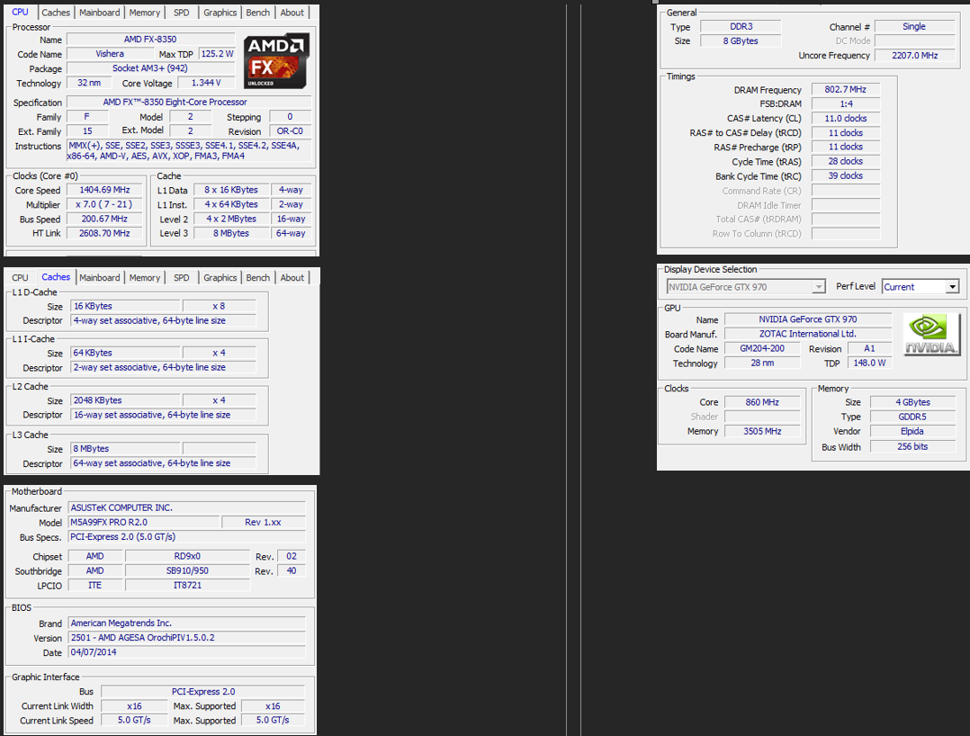Open the Perf Level dropdown showing Current
970x736 pixels.
tap(921, 286)
